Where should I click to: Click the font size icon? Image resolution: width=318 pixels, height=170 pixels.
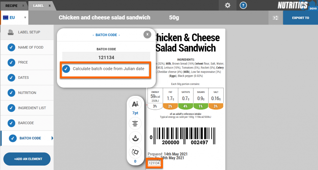[135, 104]
